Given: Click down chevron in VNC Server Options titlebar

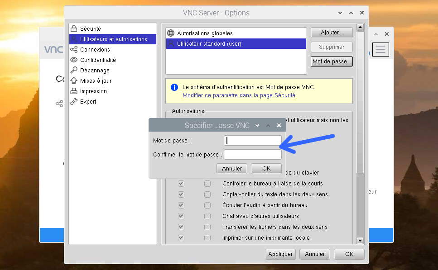Looking at the screenshot, I should point(340,13).
